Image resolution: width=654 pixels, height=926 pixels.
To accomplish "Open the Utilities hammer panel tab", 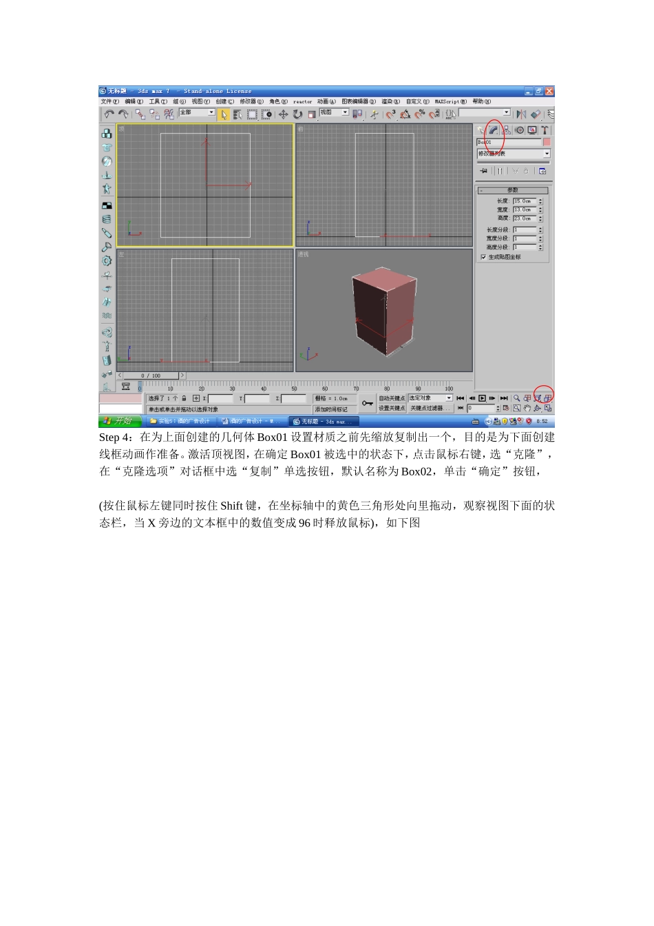I will coord(545,130).
